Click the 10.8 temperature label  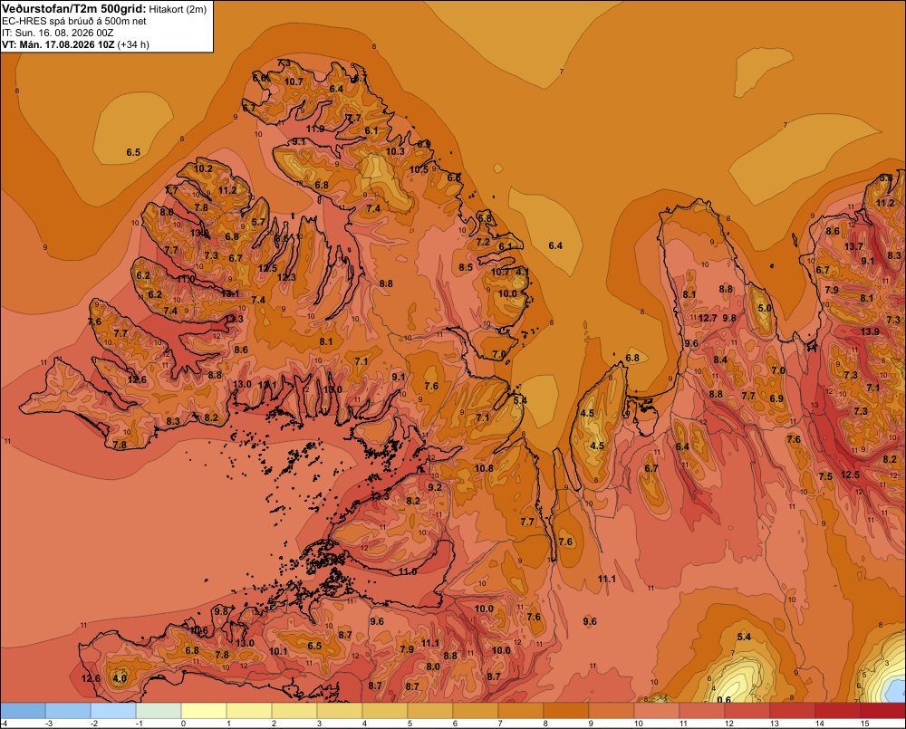(x=484, y=468)
